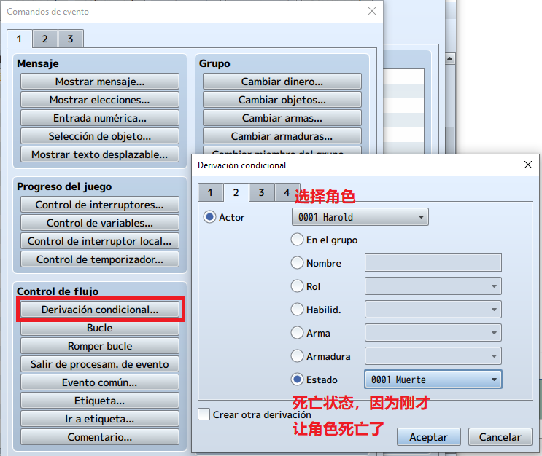Select the Actor radio button
This screenshot has height=456, width=542.
pos(209,217)
